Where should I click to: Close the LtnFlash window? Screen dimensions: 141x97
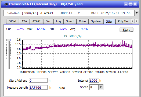(135, 4)
